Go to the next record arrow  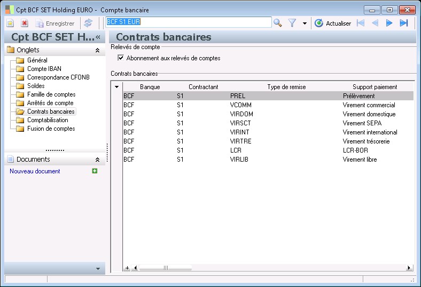pos(389,23)
